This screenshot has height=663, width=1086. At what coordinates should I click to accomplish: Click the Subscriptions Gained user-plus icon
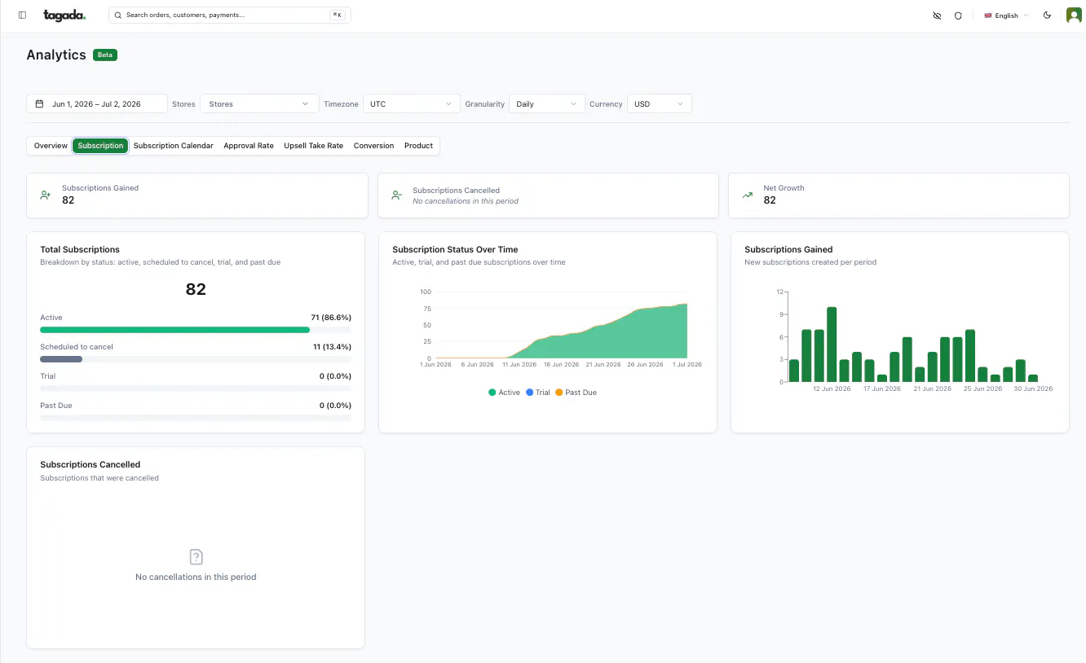46,195
